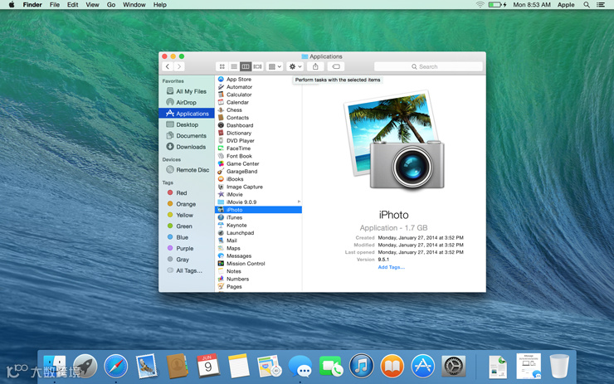Viewport: 614px width, 384px height.
Task: Click the Wi-Fi status icon
Action: coord(480,5)
